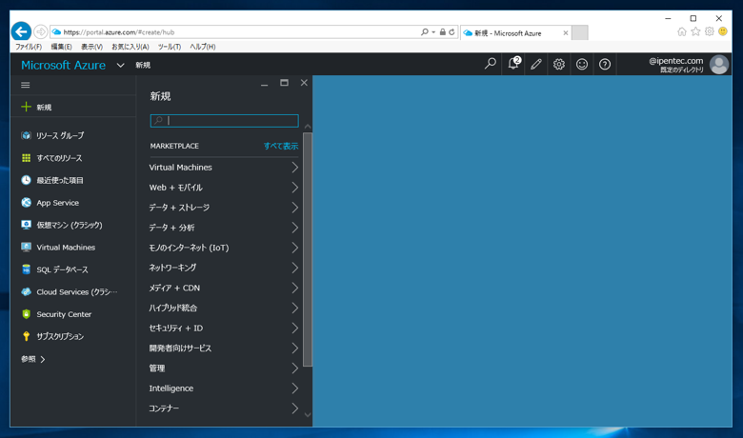Click the Security Center shield icon
Image resolution: width=743 pixels, height=438 pixels.
pyautogui.click(x=26, y=314)
